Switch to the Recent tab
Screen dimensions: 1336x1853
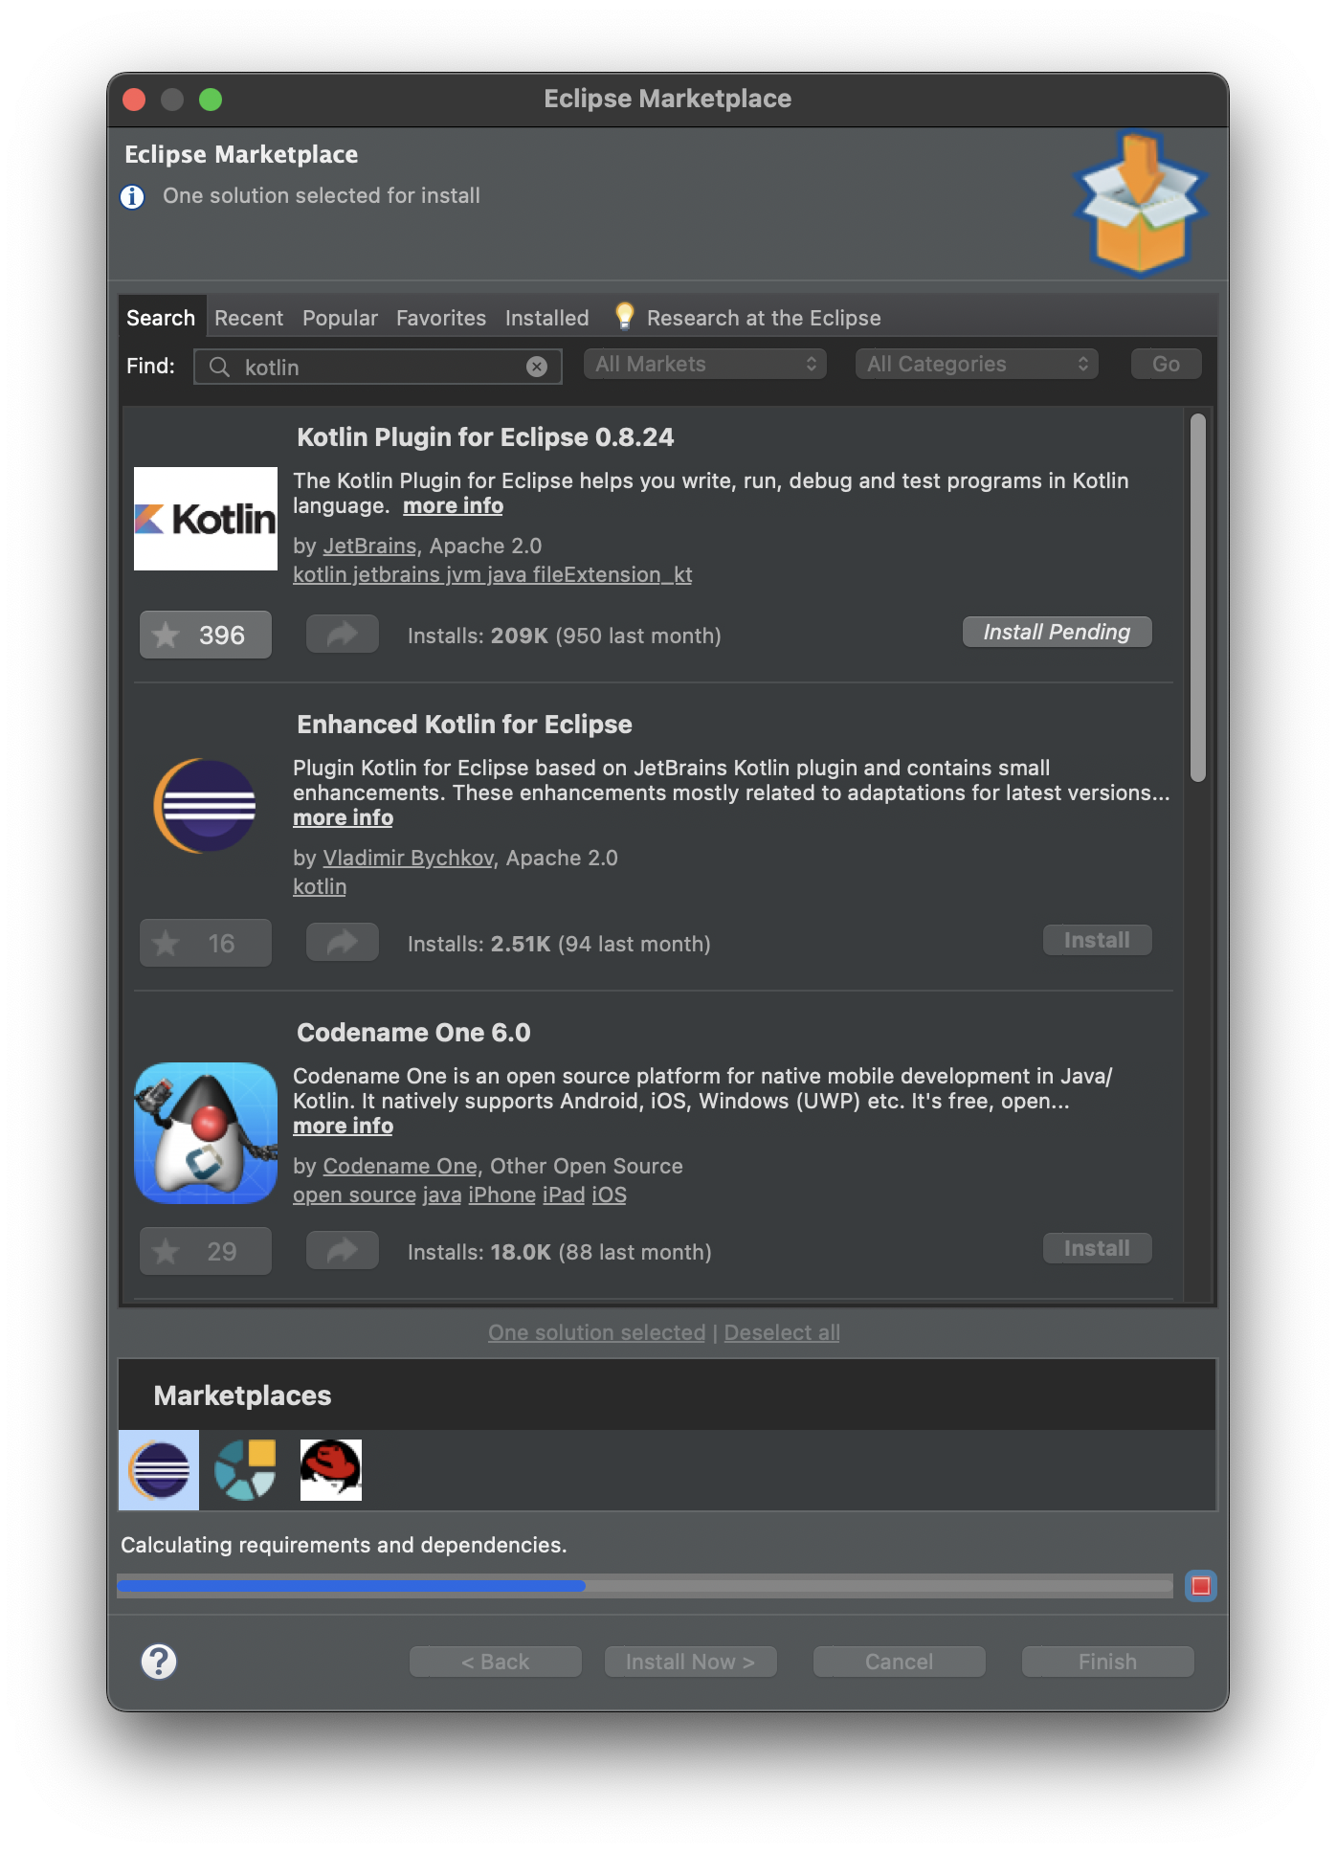click(x=249, y=318)
